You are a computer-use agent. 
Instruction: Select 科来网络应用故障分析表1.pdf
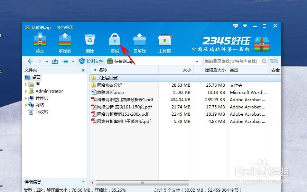tap(185, 99)
